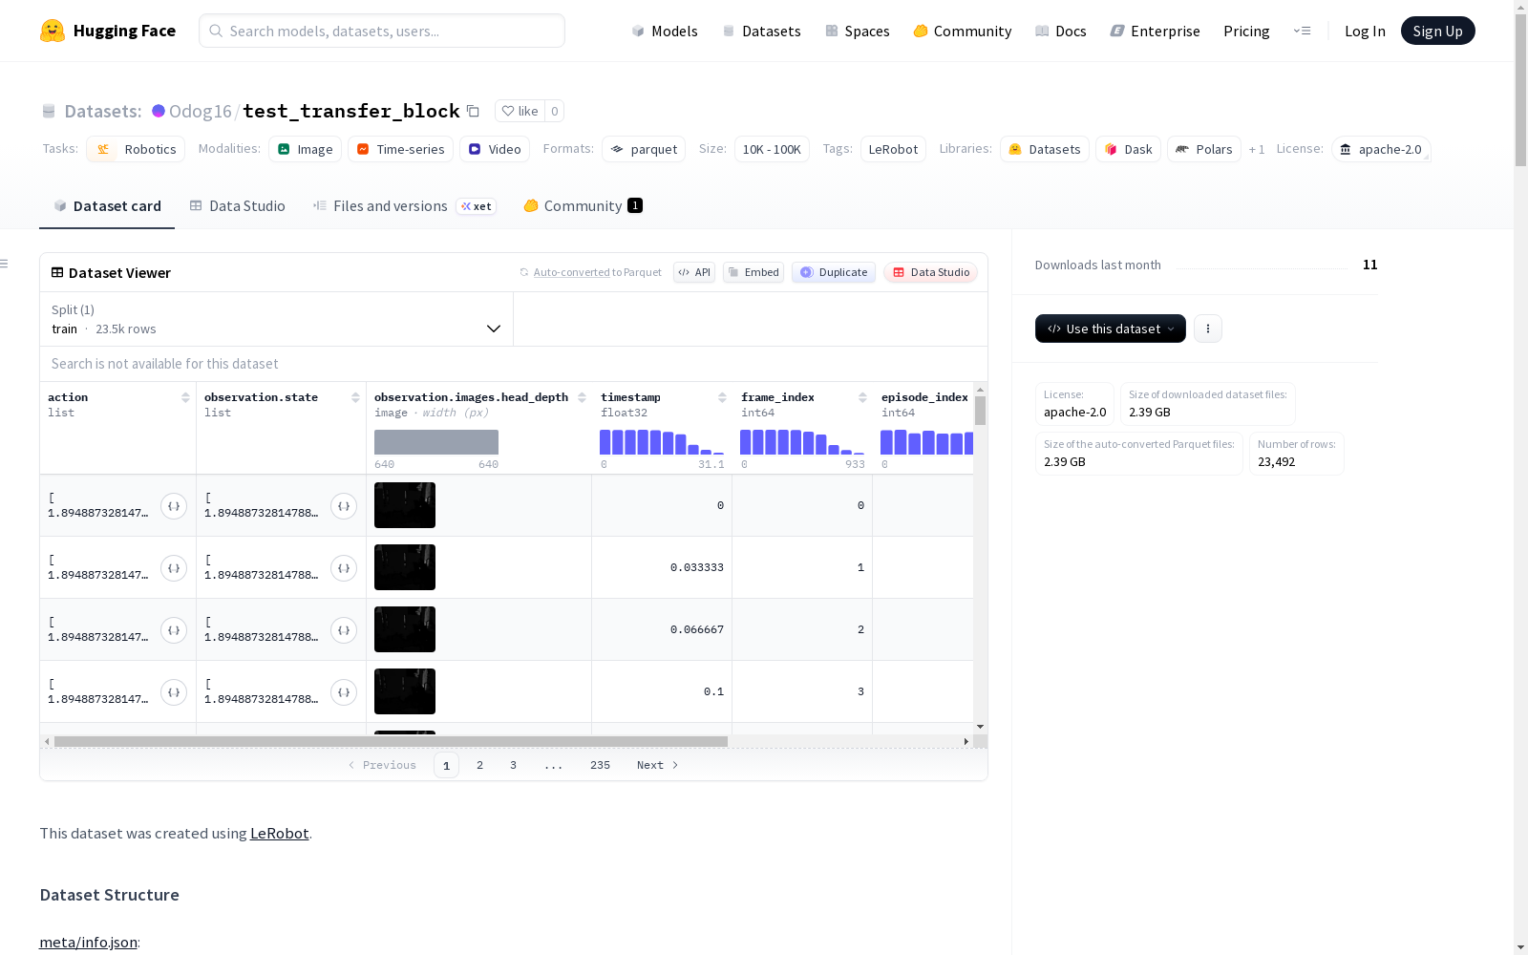Click the Embed button
Image resolution: width=1528 pixels, height=955 pixels.
coord(753,272)
